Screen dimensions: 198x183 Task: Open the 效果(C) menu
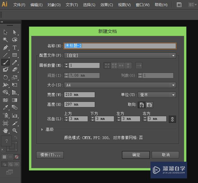(x=107, y=5)
